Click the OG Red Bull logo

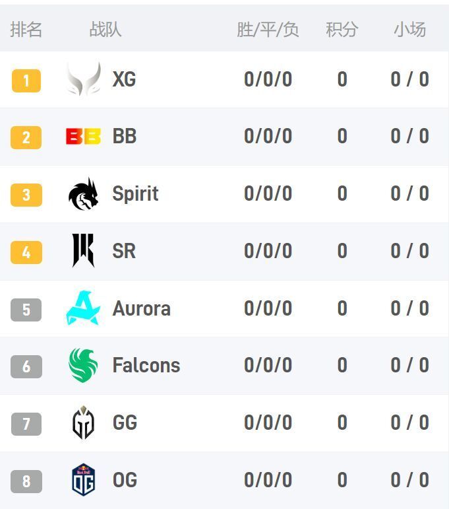84,480
